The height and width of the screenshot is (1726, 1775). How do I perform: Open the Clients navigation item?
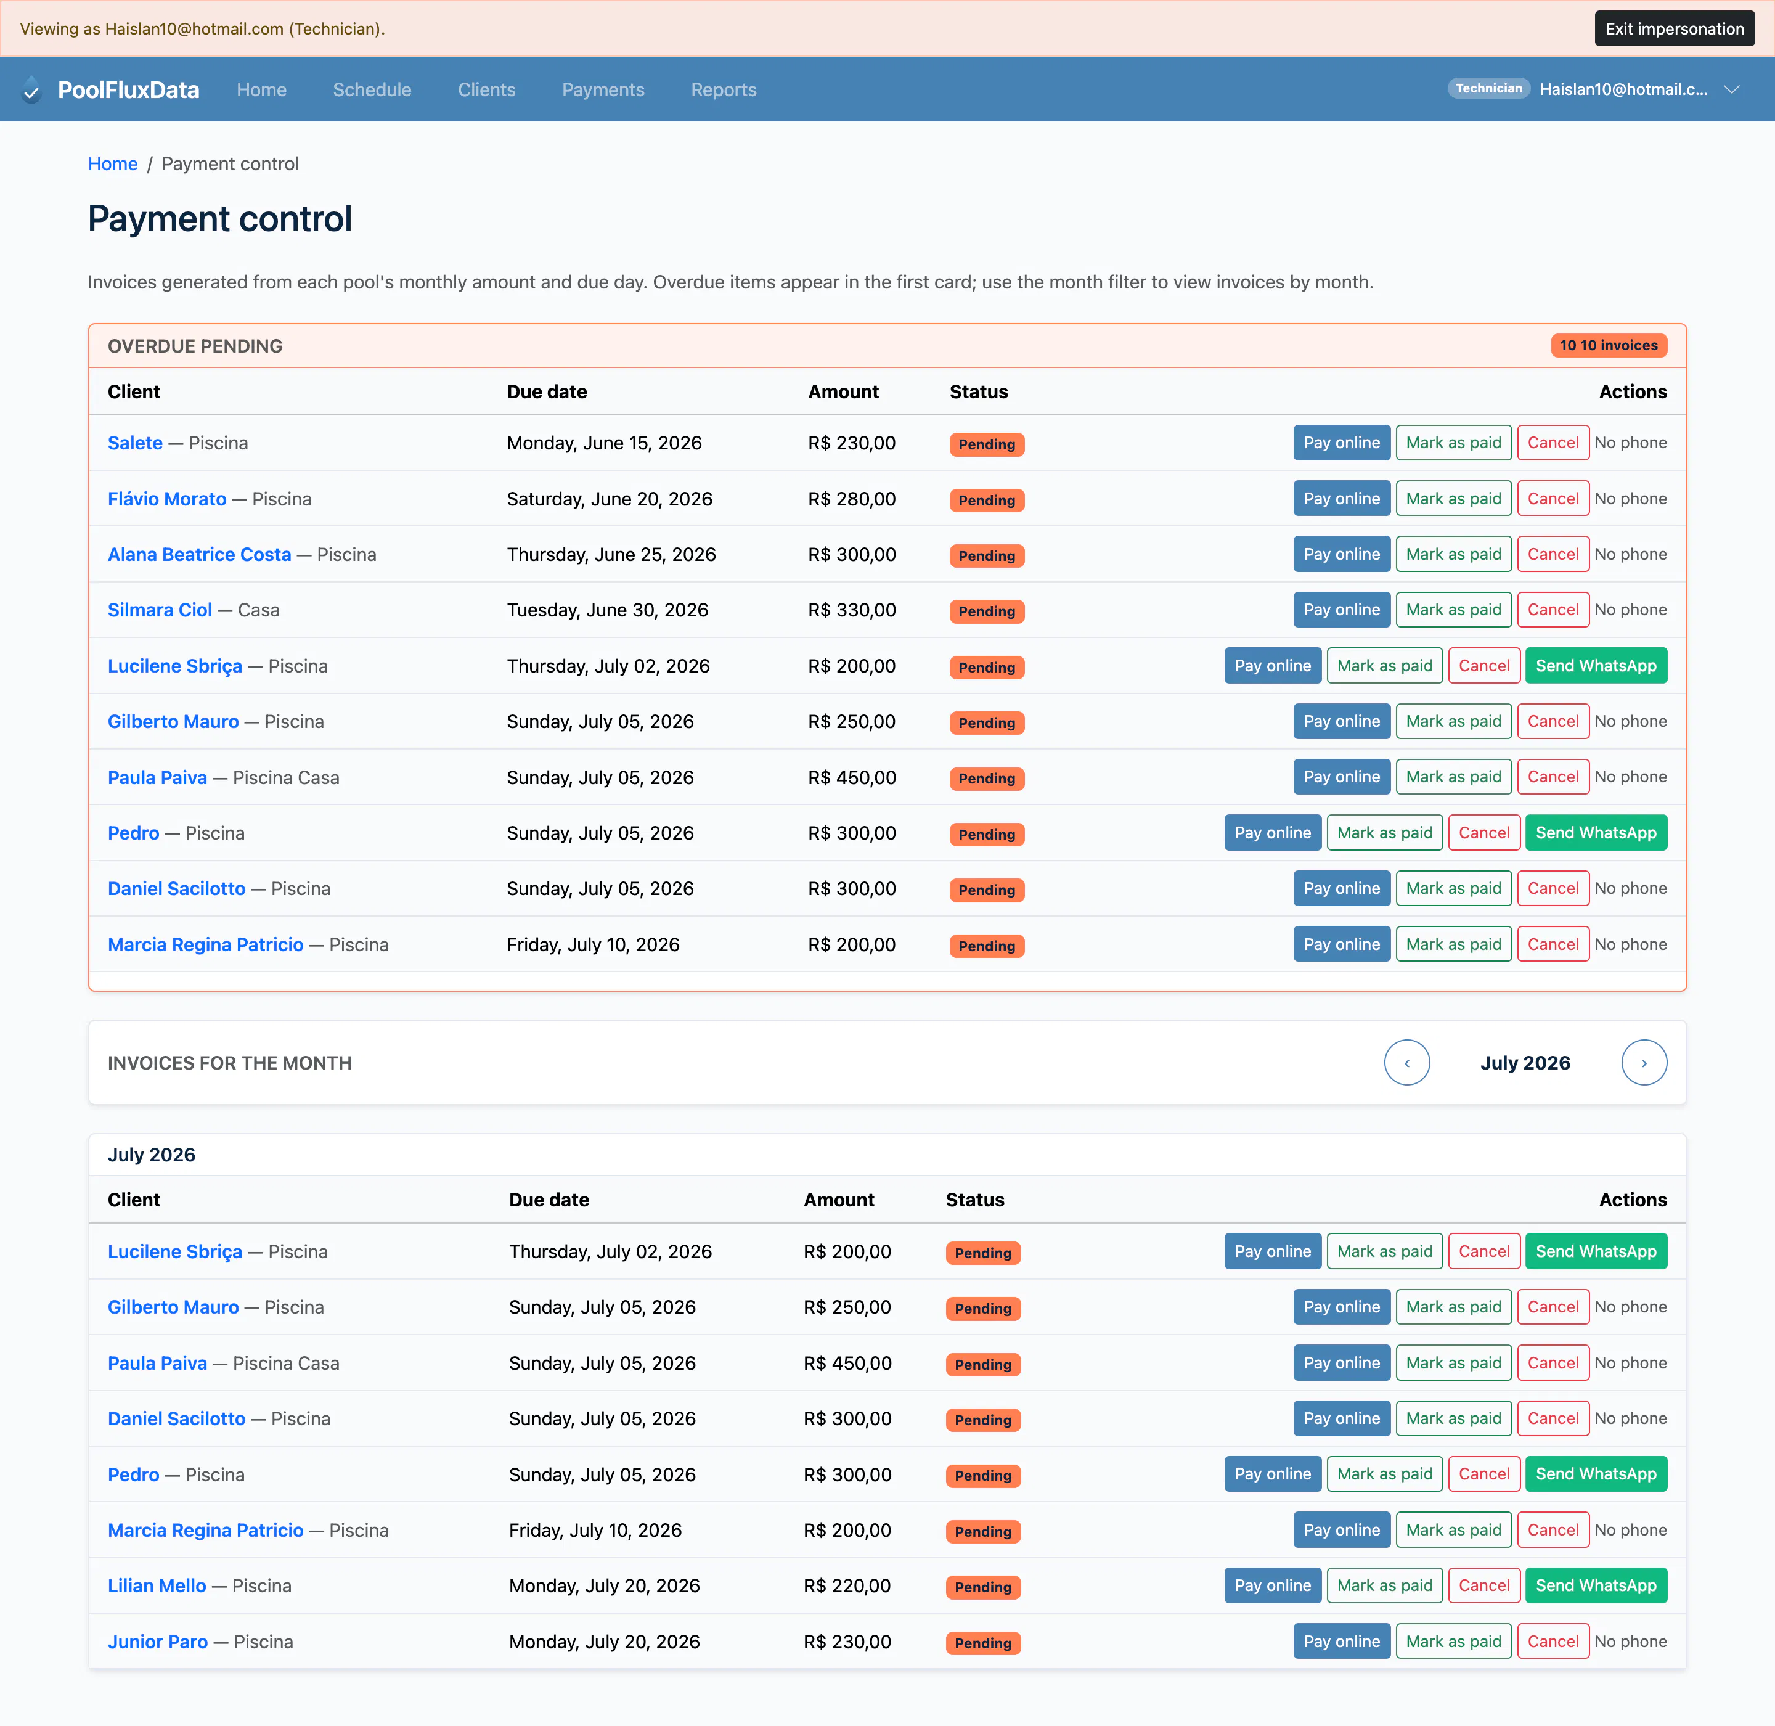tap(486, 90)
